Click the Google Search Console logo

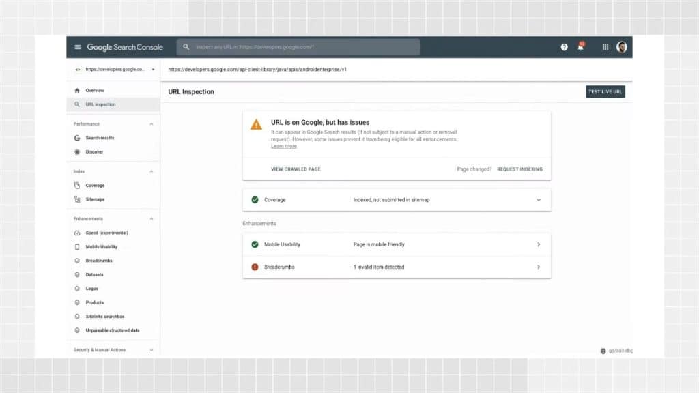pyautogui.click(x=125, y=47)
